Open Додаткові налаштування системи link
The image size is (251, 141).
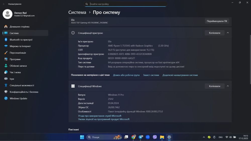click(180, 75)
